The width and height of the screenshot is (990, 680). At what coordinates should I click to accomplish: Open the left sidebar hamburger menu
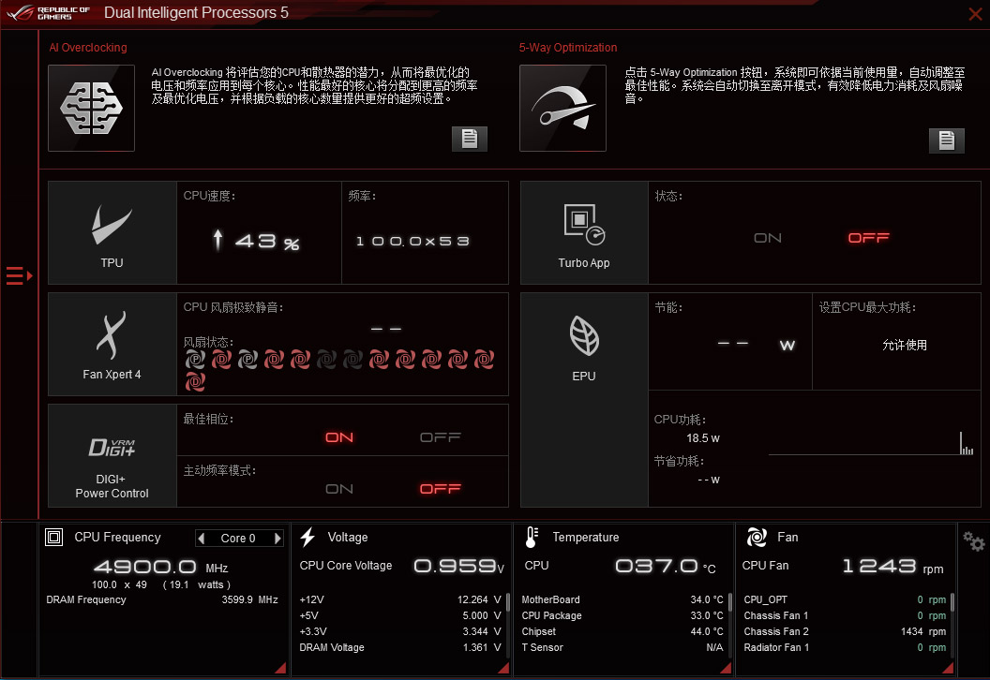(13, 275)
